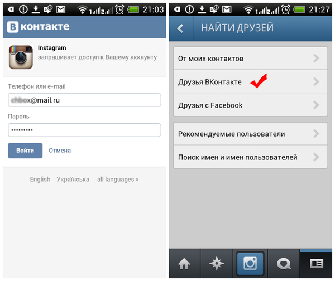Switch language to Українська
Viewport: 335px width, 281px height.
point(73,179)
